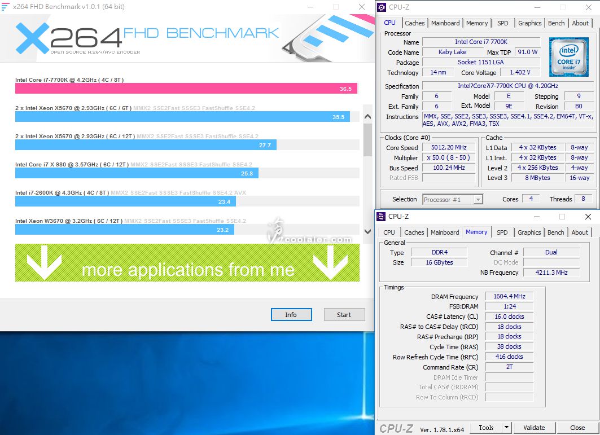Click the tRFC value 416 clocks
Image resolution: width=600 pixels, height=435 pixels.
click(x=509, y=357)
